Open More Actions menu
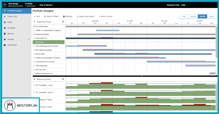Image resolution: width=219 pixels, height=114 pixels. tap(105, 16)
